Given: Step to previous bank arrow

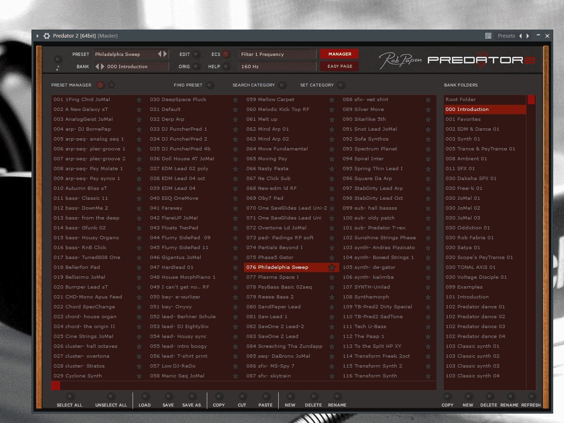Looking at the screenshot, I should pos(98,66).
